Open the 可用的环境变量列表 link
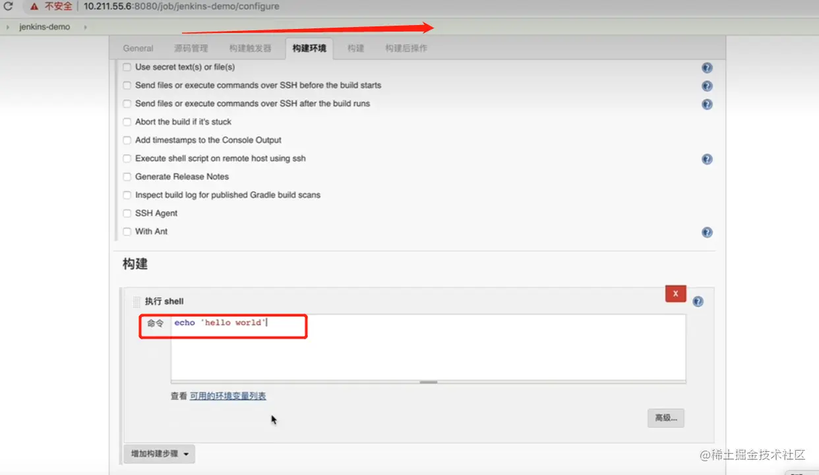 click(228, 396)
